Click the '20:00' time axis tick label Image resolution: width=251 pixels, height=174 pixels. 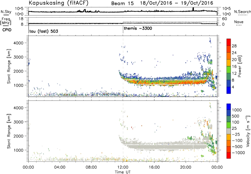186,167
